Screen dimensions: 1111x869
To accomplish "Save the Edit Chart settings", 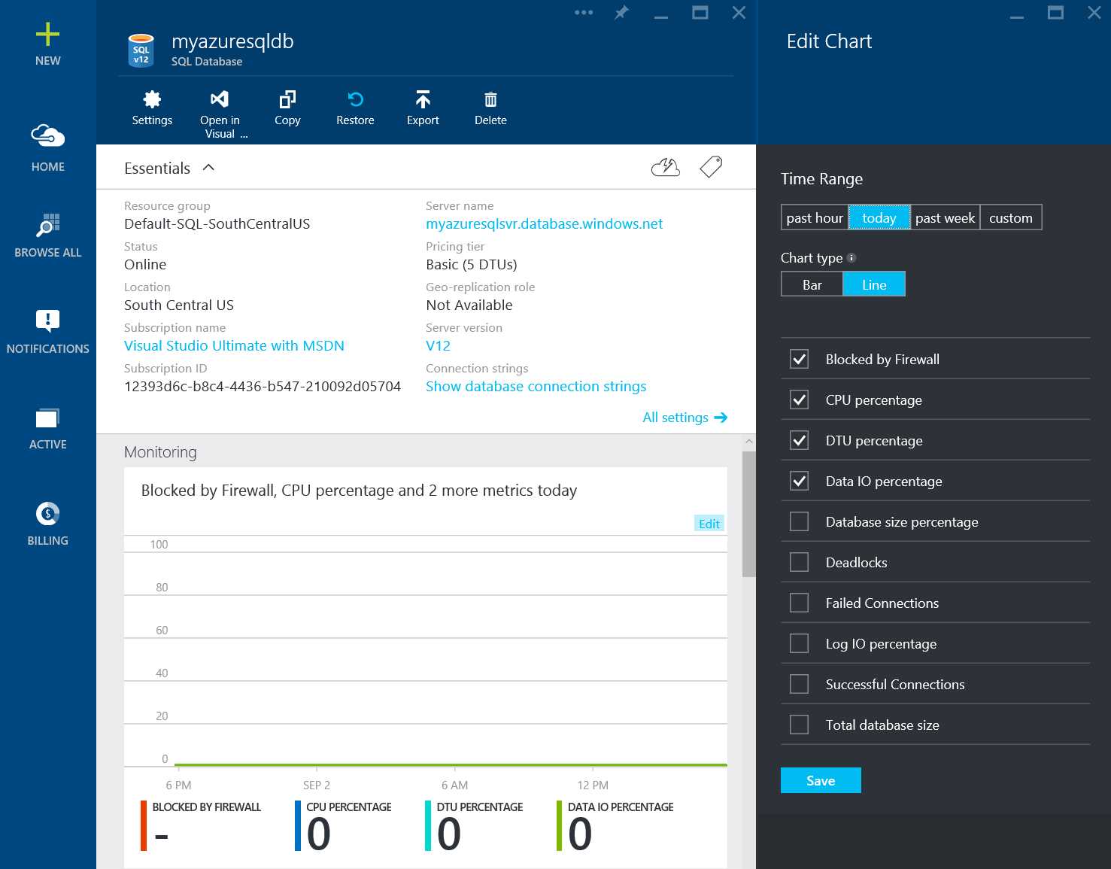I will click(820, 780).
